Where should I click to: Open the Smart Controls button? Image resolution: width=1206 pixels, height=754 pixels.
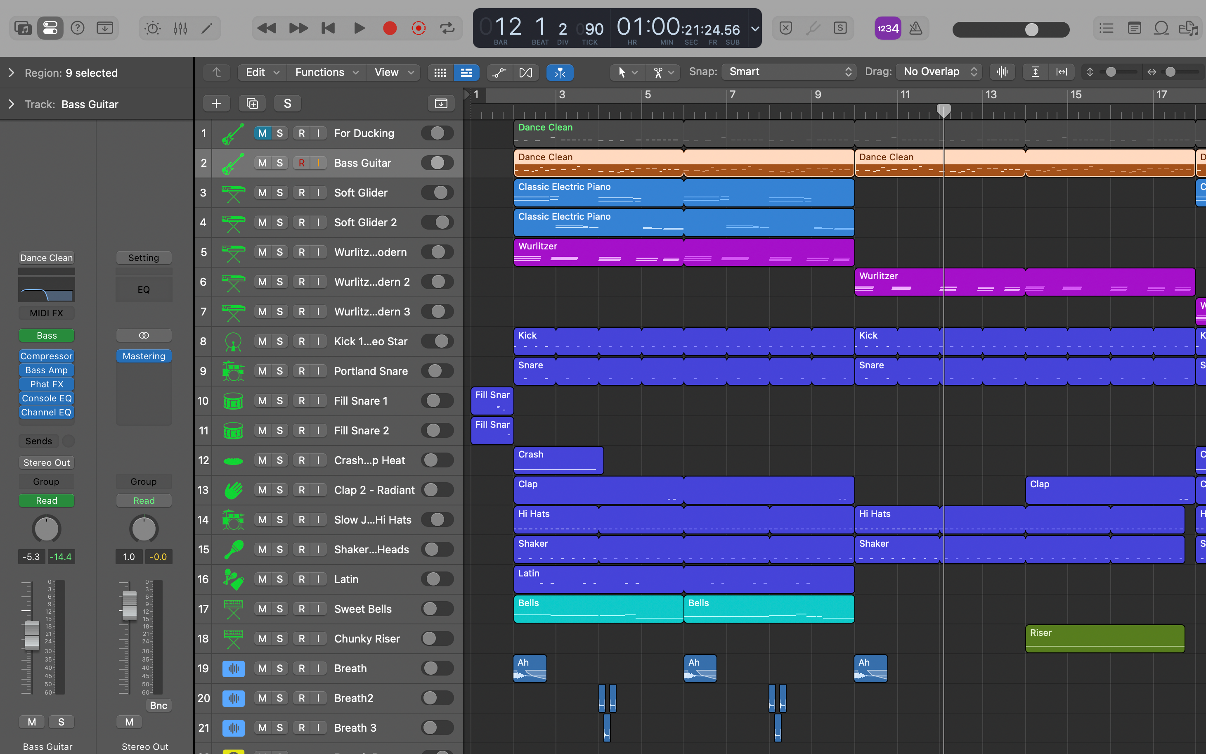152,28
